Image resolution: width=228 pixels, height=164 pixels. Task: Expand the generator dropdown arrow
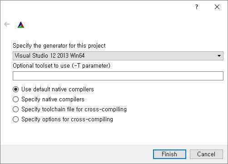click(219, 56)
